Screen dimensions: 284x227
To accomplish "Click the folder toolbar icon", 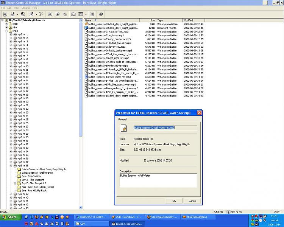I will (x=73, y=14).
